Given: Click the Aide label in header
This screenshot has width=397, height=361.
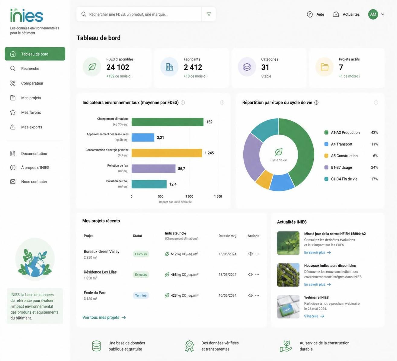Looking at the screenshot, I should (x=320, y=14).
